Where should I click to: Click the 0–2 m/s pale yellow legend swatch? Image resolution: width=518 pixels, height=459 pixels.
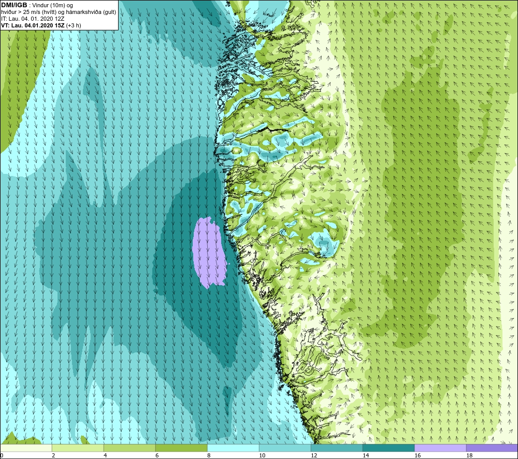[26, 448]
